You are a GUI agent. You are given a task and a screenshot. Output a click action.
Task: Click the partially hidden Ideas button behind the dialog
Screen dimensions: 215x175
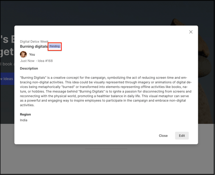[7, 79]
